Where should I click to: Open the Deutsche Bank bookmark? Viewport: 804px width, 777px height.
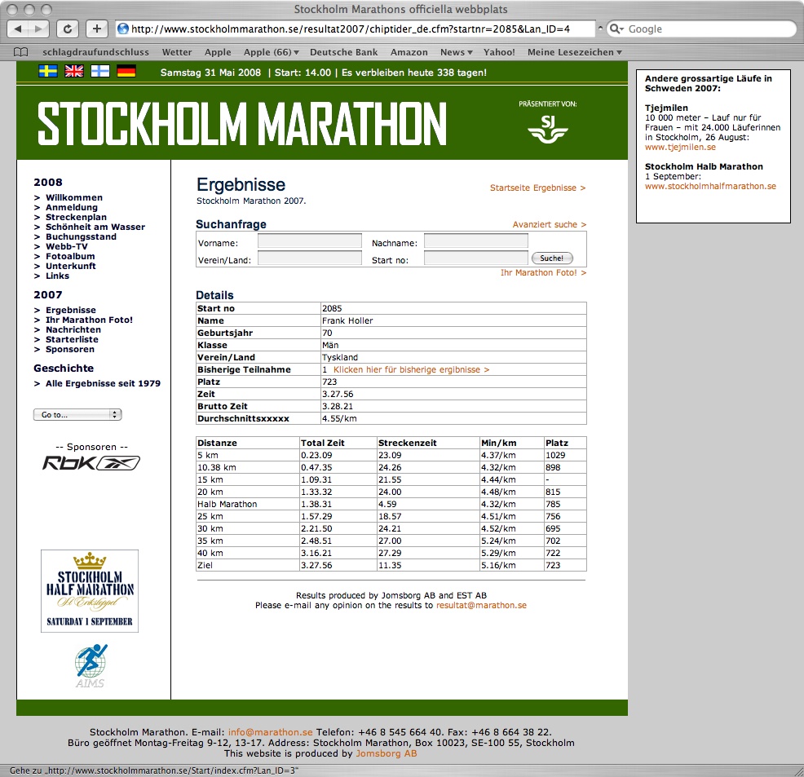tap(343, 52)
